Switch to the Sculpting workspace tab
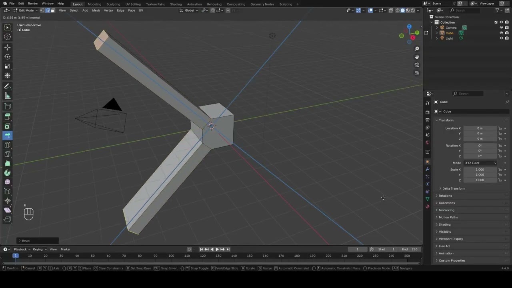This screenshot has height=288, width=512. [113, 4]
